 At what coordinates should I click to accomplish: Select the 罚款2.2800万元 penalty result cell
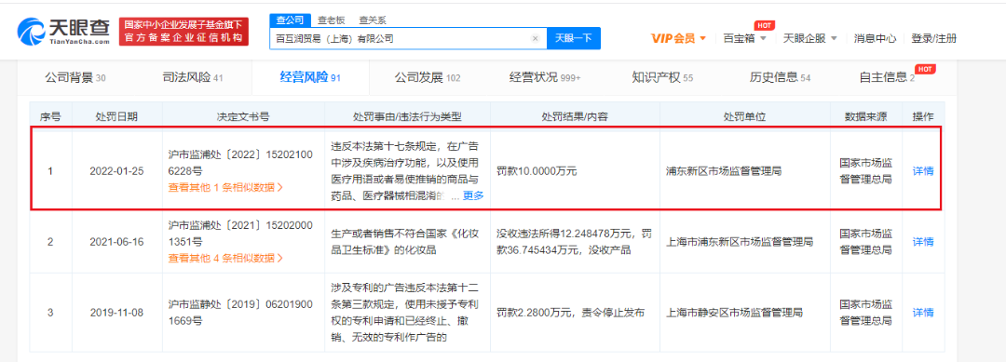[570, 313]
